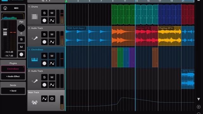
Task: Select the PopHop EP A clip
Action: (x=170, y=36)
